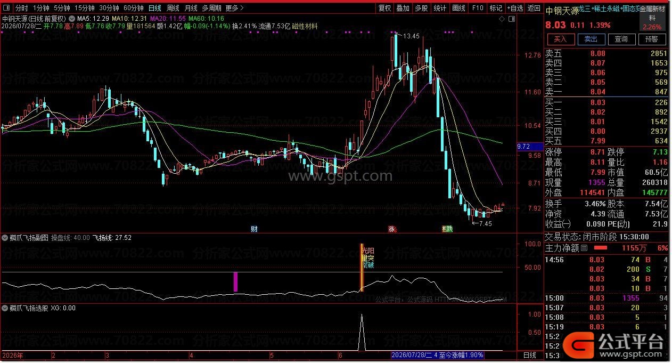
Task: Click the 买一 8.03 order book row
Action: [x=606, y=102]
